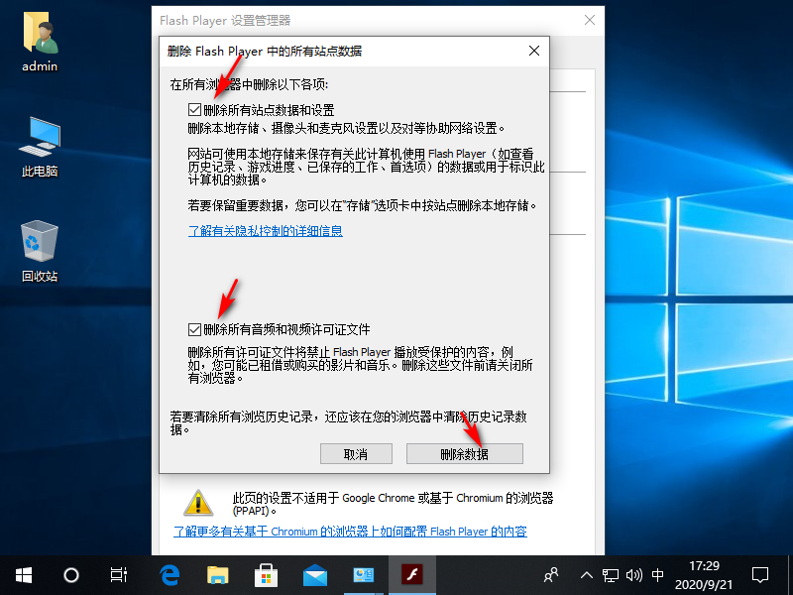Click the 中 input method indicator
793x595 pixels.
[658, 574]
